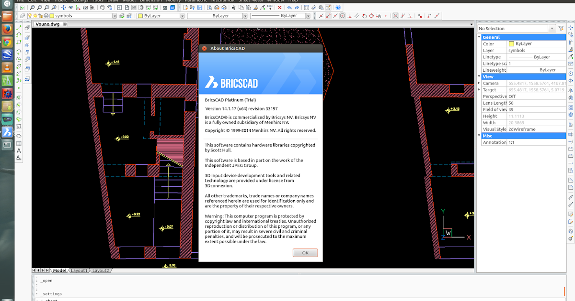Viewport: 575px width, 301px height.
Task: Toggle the layer freeze sun icon
Action: pos(34,16)
